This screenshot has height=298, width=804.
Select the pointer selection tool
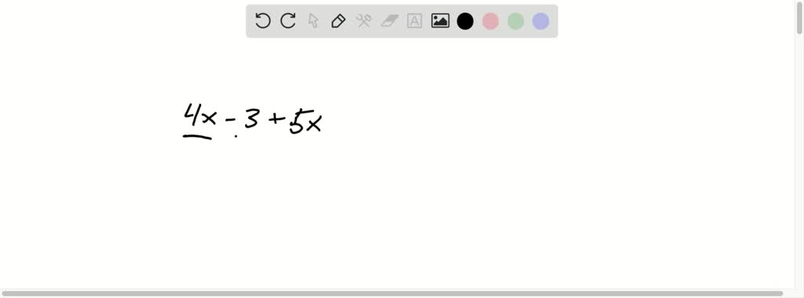313,21
